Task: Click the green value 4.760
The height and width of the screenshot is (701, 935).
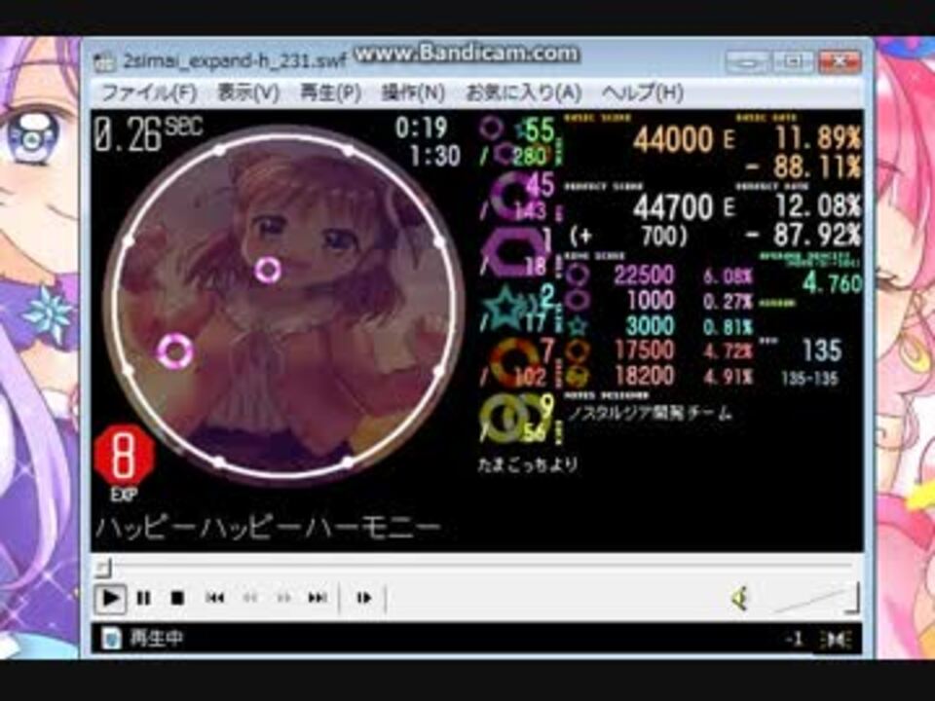Action: pyautogui.click(x=832, y=283)
